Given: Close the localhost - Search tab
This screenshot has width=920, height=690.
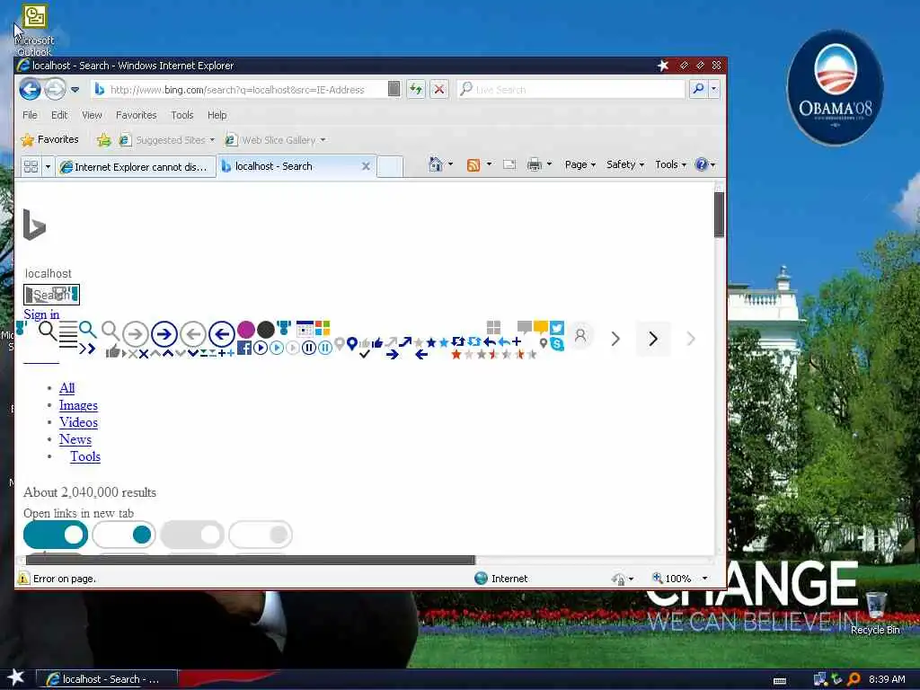Looking at the screenshot, I should 367,166.
